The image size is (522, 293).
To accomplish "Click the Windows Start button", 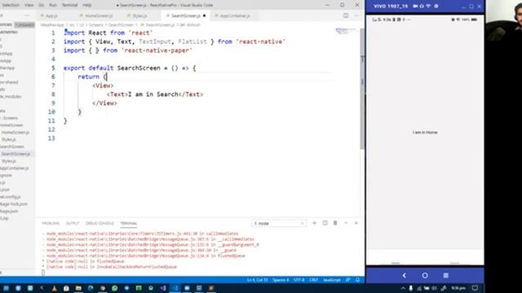I will tap(6, 288).
